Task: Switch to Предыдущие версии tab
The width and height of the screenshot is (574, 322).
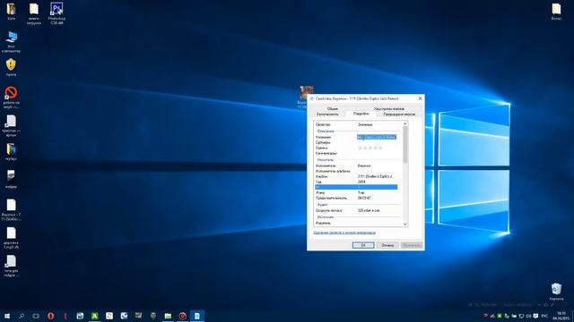Action: click(399, 114)
